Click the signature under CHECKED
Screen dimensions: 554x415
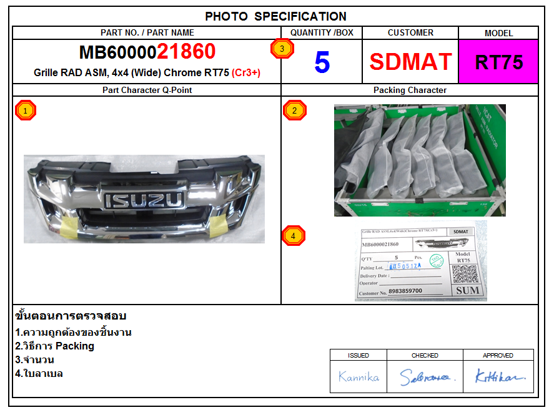pyautogui.click(x=428, y=377)
